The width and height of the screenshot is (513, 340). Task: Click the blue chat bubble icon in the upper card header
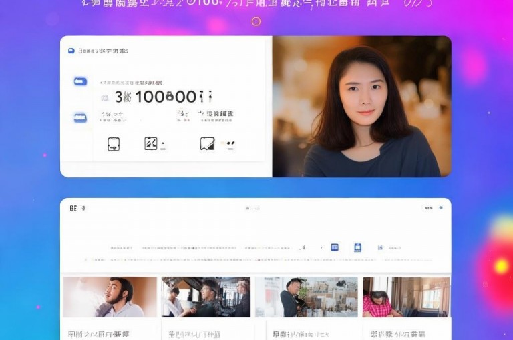pos(71,51)
